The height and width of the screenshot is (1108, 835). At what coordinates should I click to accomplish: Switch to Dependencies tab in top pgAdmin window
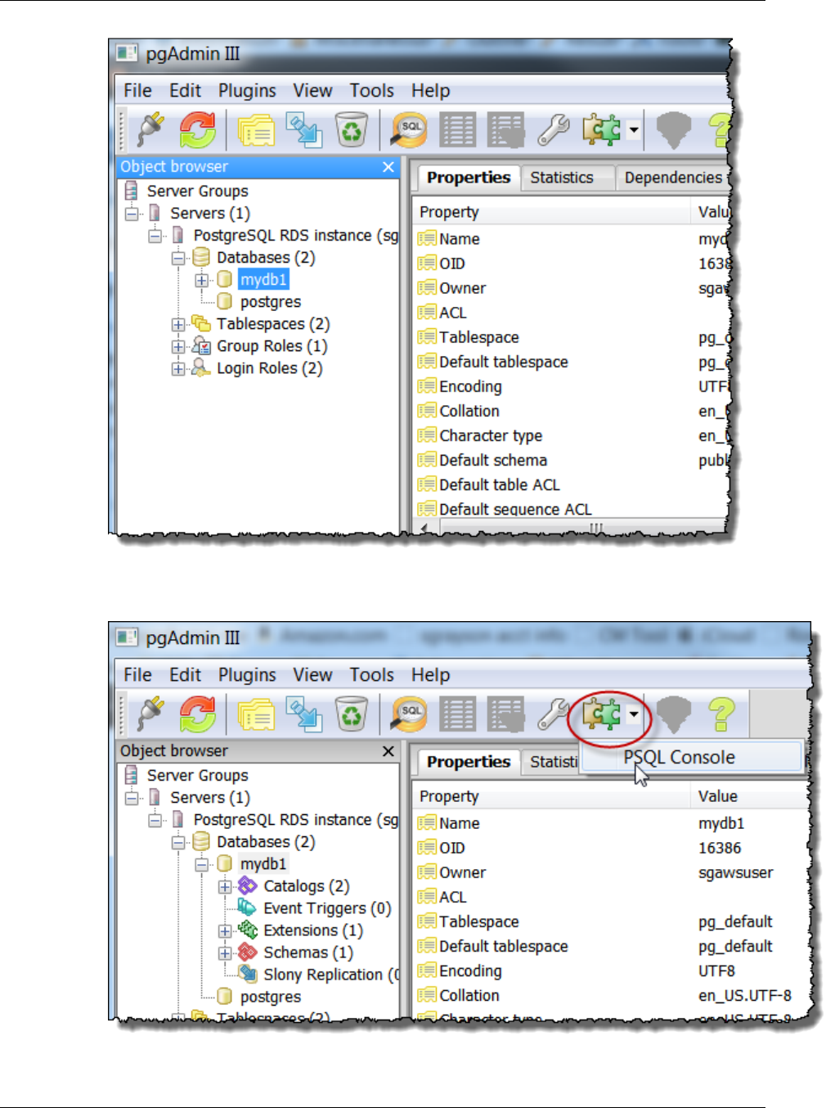(673, 178)
